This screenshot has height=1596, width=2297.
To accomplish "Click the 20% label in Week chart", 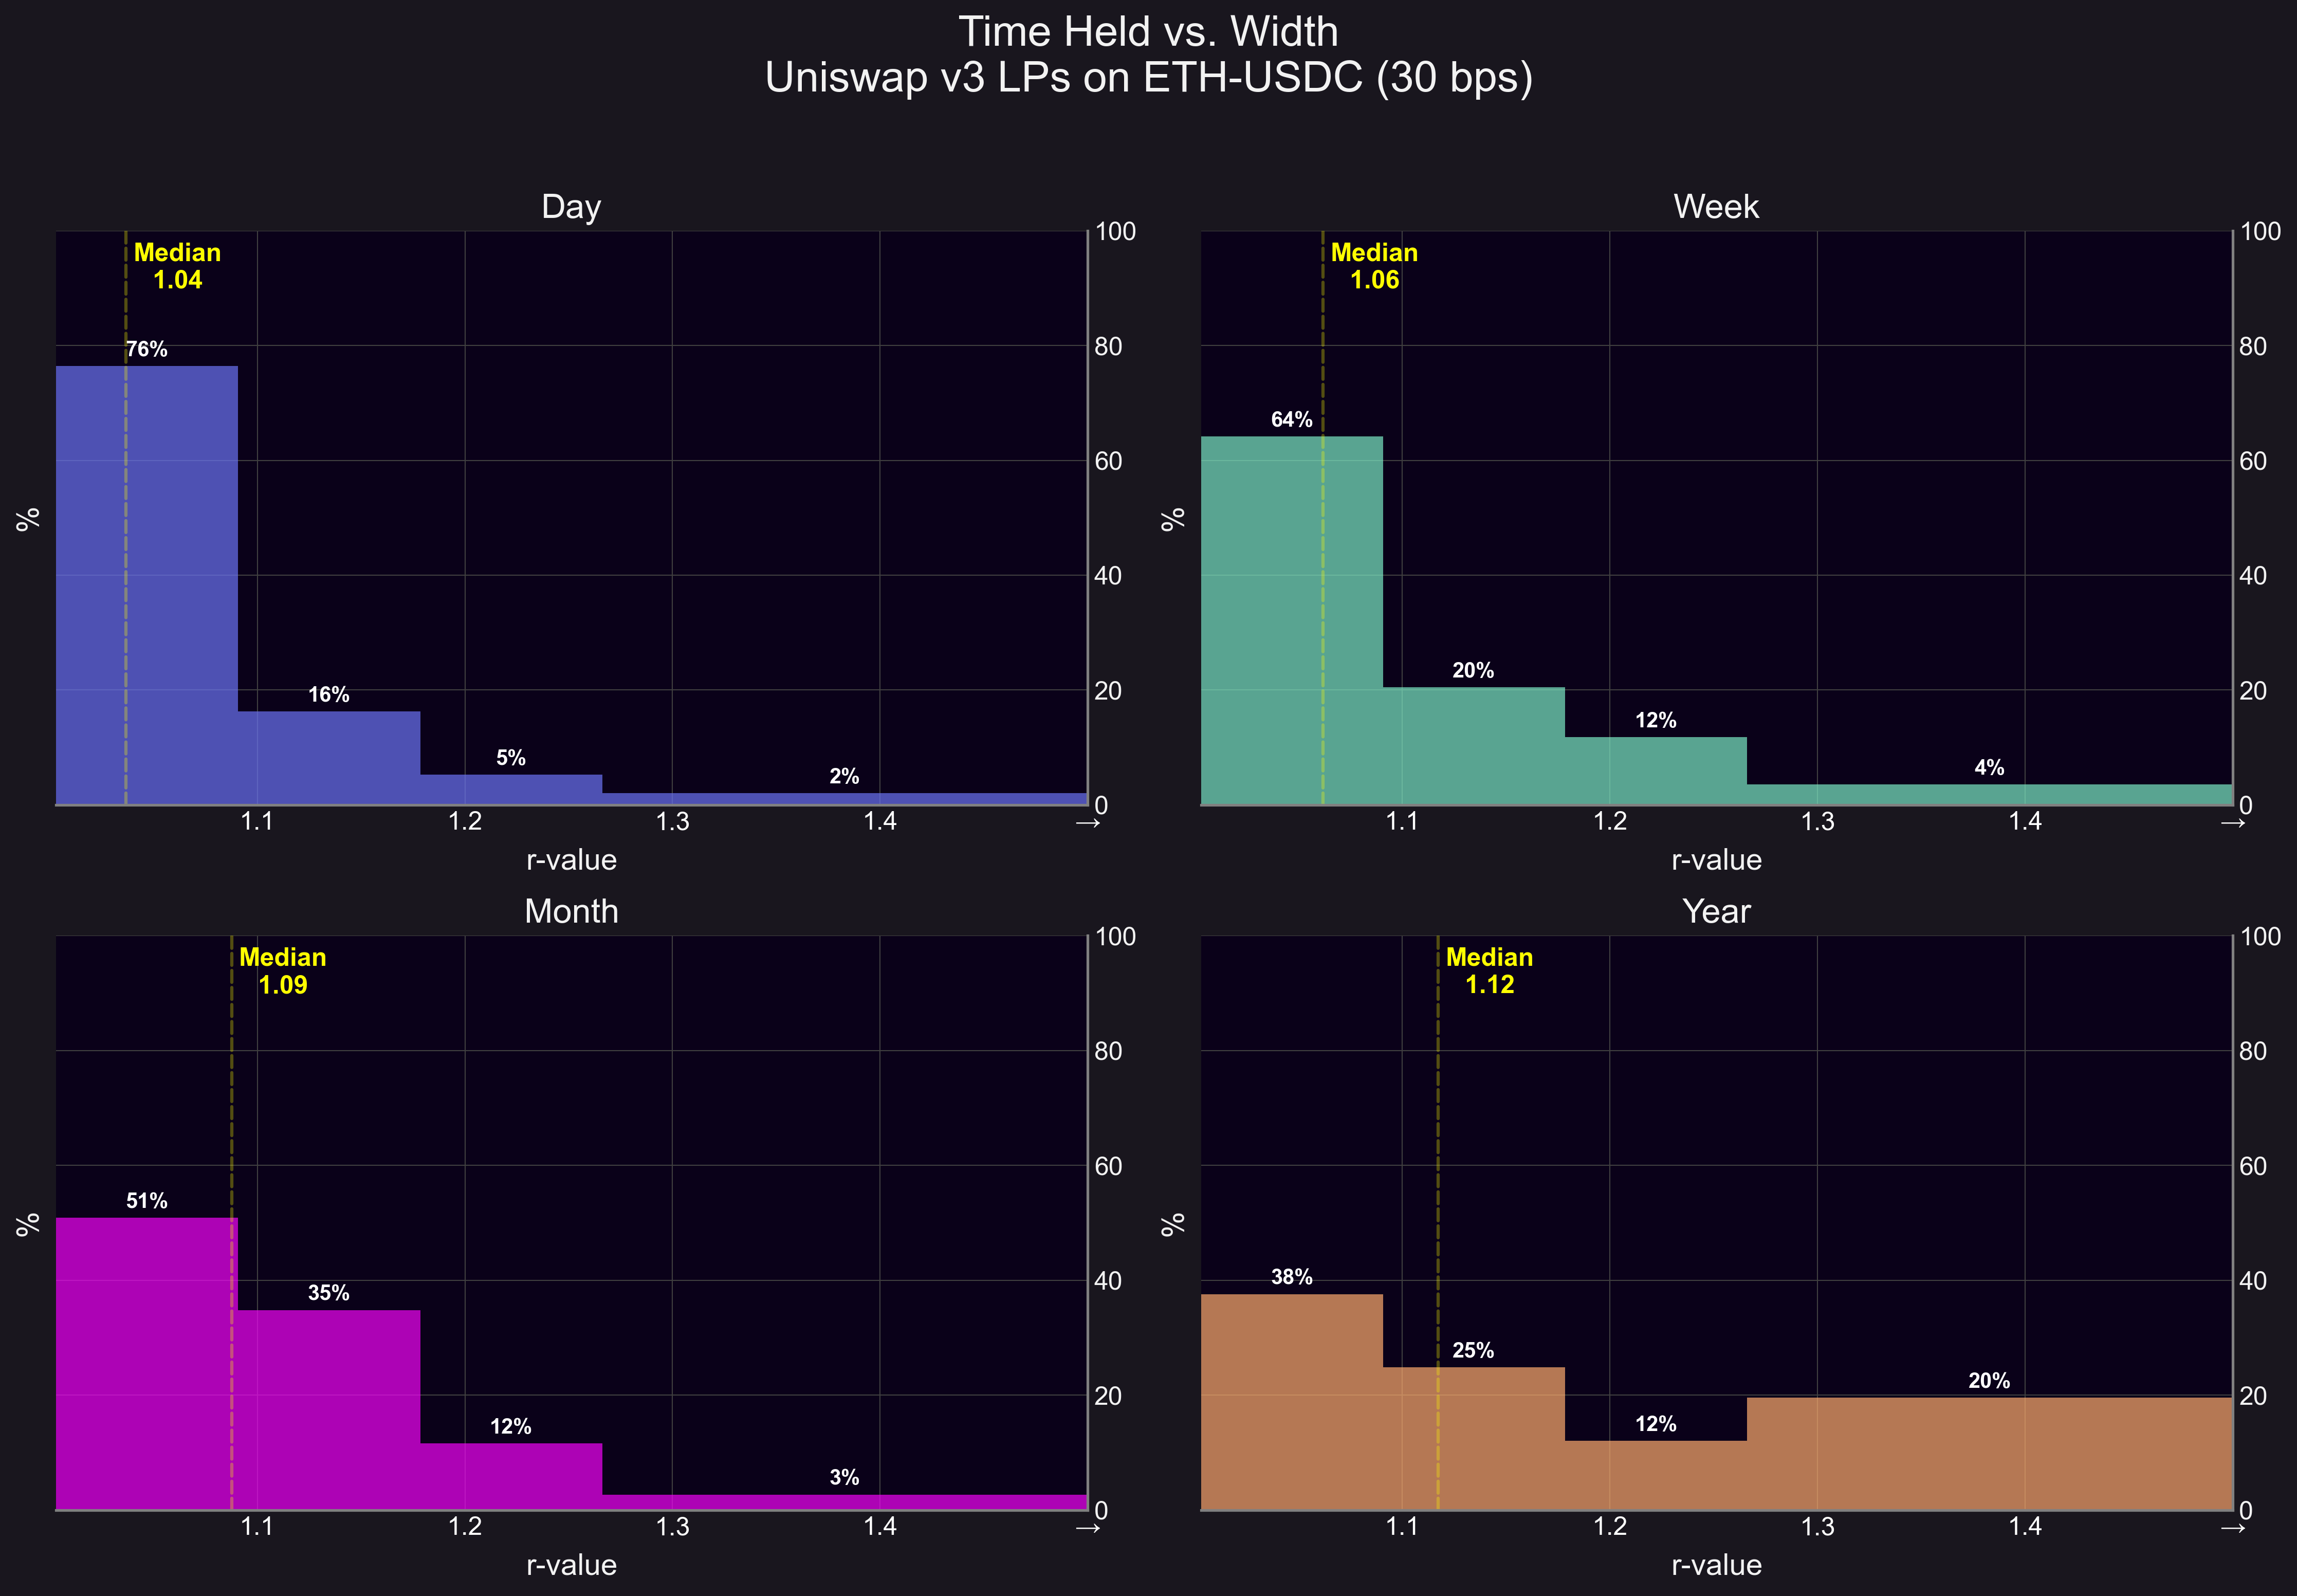I will (1473, 671).
